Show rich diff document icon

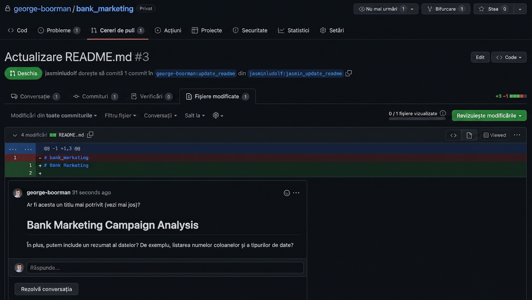[469, 135]
